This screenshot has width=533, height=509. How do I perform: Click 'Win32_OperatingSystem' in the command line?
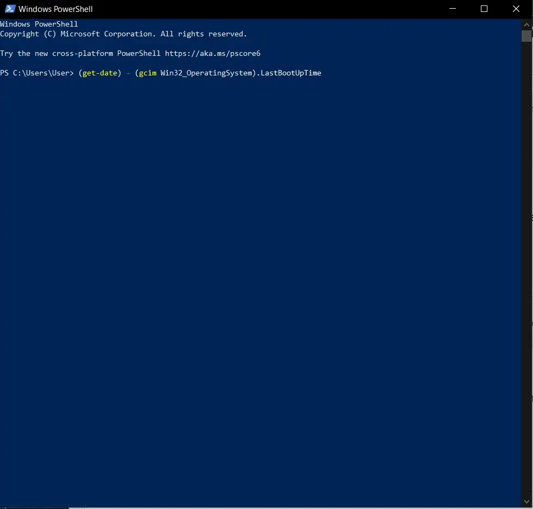coord(206,73)
